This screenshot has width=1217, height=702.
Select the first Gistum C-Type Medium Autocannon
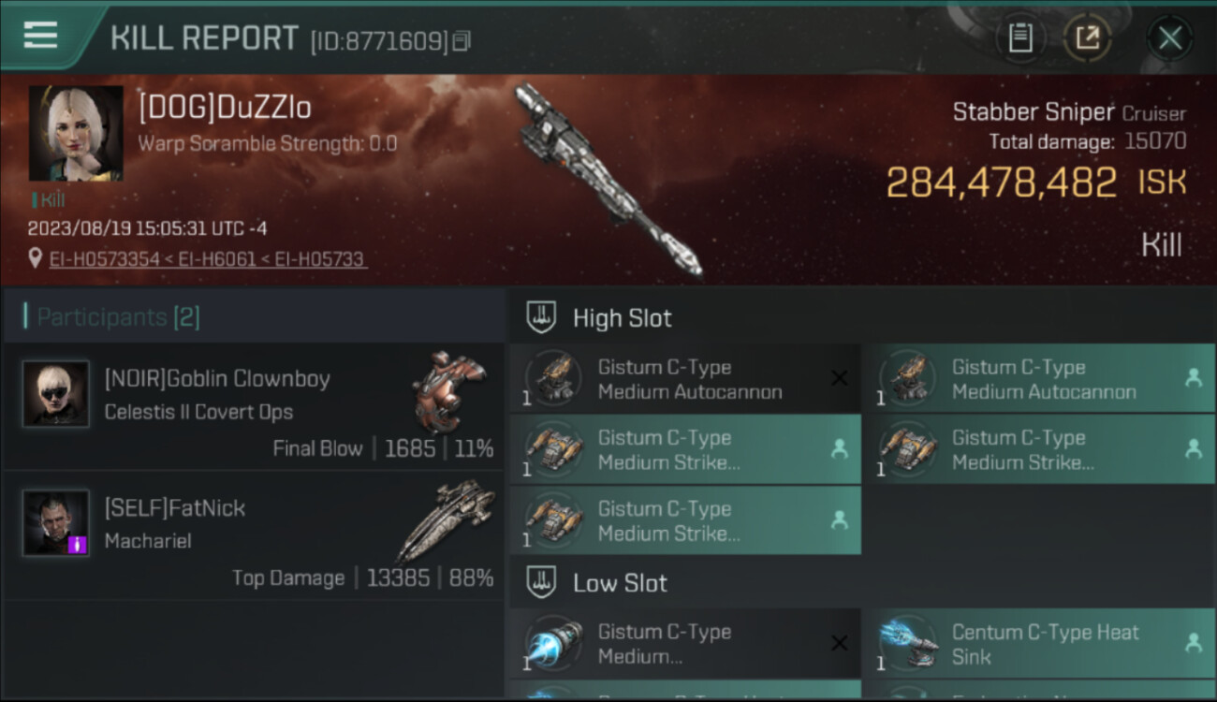click(685, 379)
